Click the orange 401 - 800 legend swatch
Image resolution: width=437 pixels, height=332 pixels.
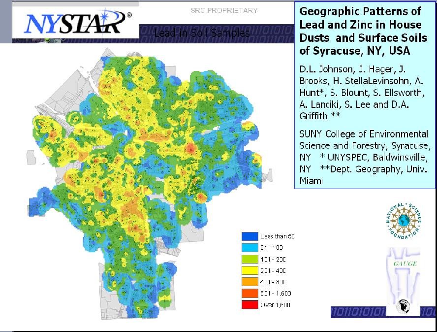pyautogui.click(x=249, y=282)
